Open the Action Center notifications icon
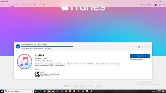This screenshot has height=93, width=166. pos(164,91)
